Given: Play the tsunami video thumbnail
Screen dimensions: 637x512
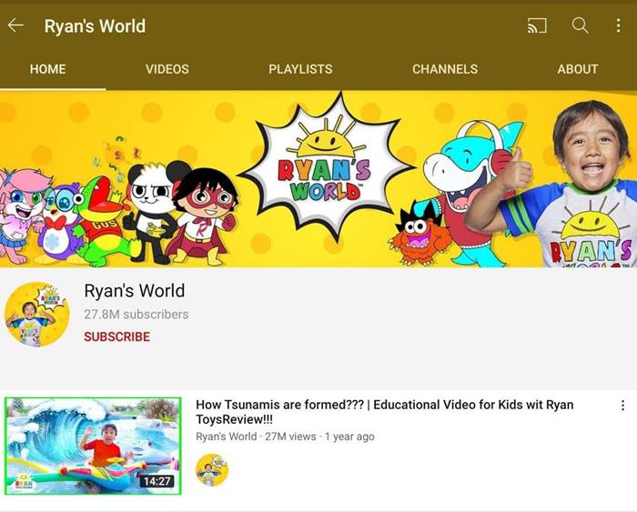Looking at the screenshot, I should pyautogui.click(x=93, y=446).
